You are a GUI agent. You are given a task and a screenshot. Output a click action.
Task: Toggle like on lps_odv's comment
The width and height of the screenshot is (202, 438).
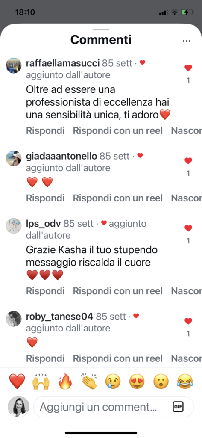[188, 228]
